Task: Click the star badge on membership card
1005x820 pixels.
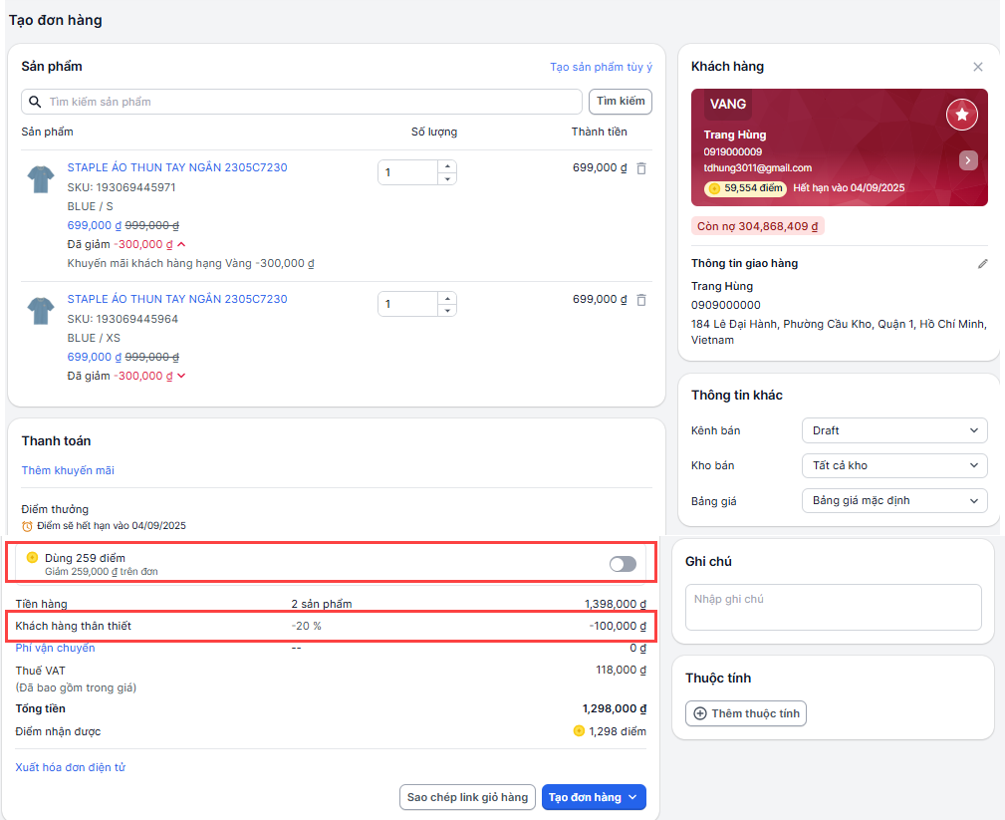Action: [961, 115]
